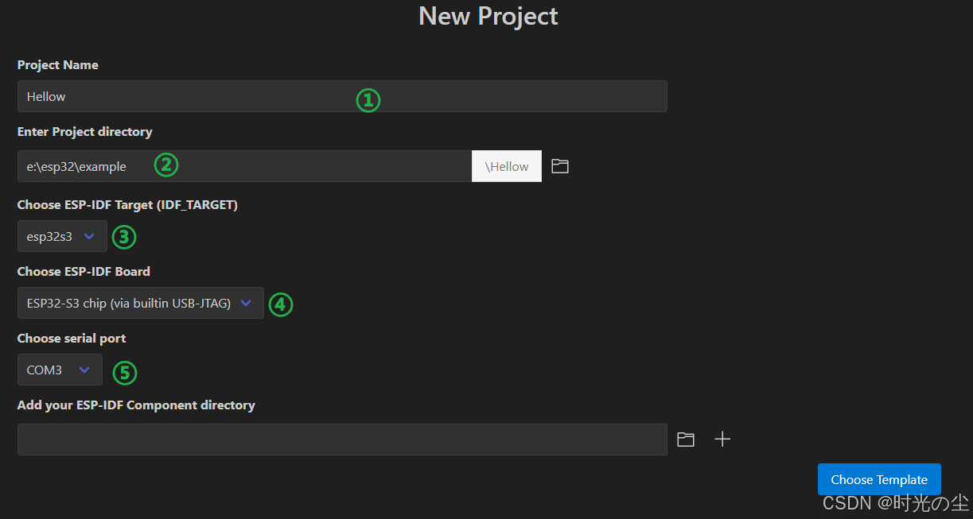The width and height of the screenshot is (973, 519).
Task: Click the Choose serial port label
Action: tap(72, 339)
